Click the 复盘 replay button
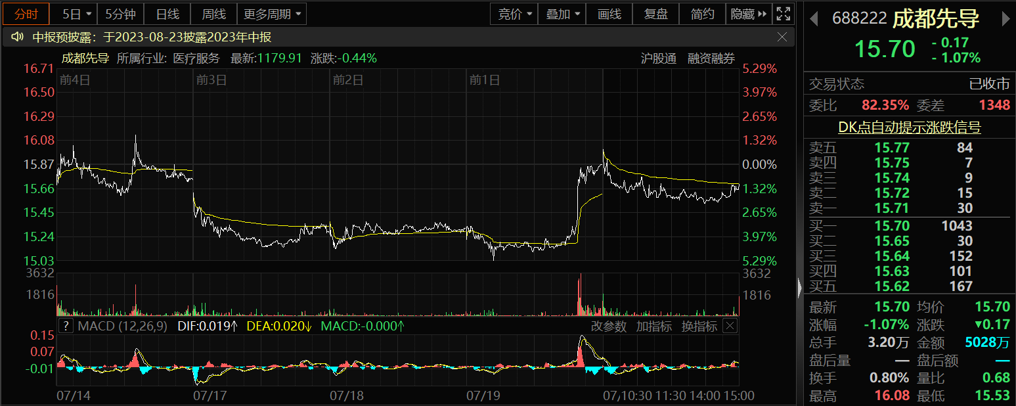The width and height of the screenshot is (1016, 406). tap(656, 14)
